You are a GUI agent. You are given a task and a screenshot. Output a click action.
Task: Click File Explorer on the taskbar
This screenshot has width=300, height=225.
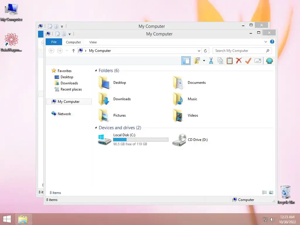pos(23,219)
